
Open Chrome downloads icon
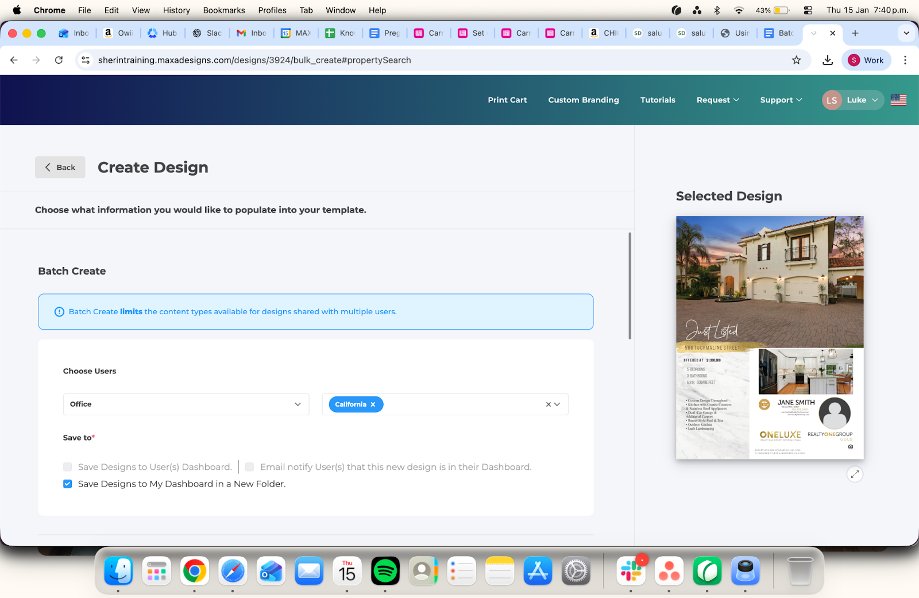827,60
